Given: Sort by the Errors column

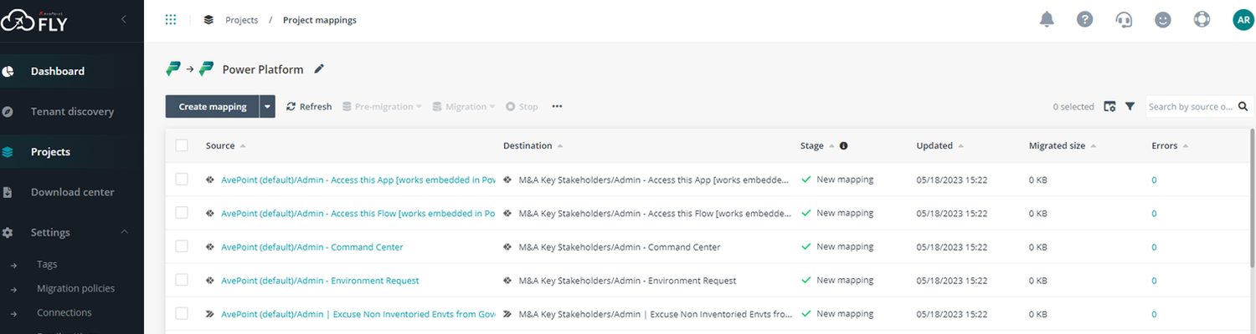Looking at the screenshot, I should click(x=1170, y=145).
